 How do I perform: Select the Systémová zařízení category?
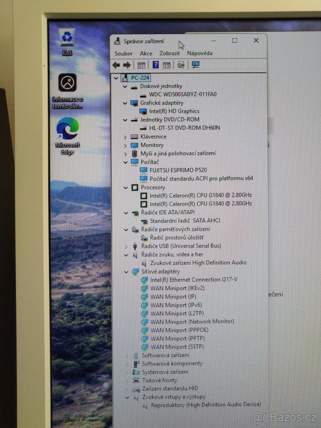click(165, 372)
